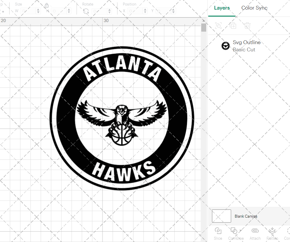
Task: Increase width using the W stepper arrow
Action: coord(38,9)
